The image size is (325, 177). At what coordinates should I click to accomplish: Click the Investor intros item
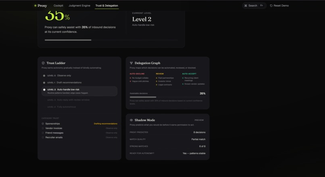click(165, 81)
